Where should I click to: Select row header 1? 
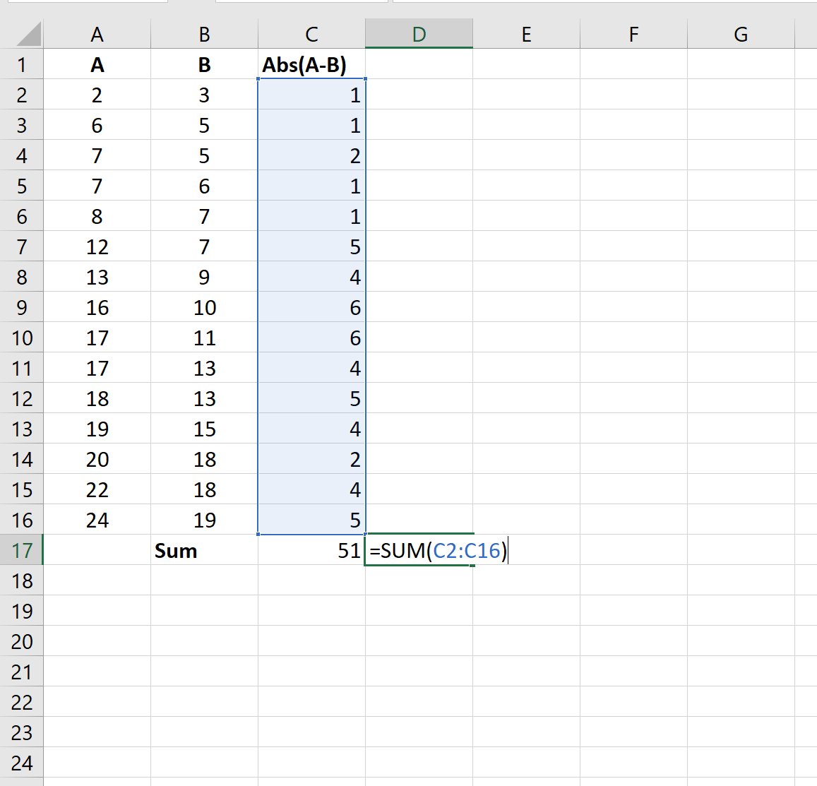(x=22, y=64)
